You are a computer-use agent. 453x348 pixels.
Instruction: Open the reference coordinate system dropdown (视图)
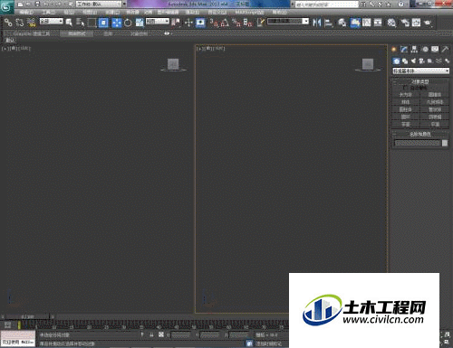click(x=158, y=21)
